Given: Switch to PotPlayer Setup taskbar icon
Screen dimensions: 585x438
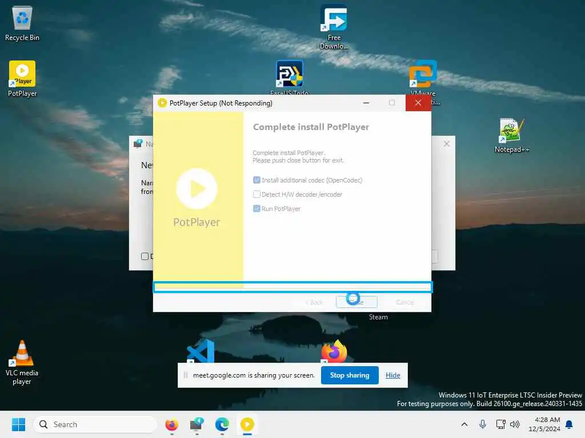Looking at the screenshot, I should point(247,424).
